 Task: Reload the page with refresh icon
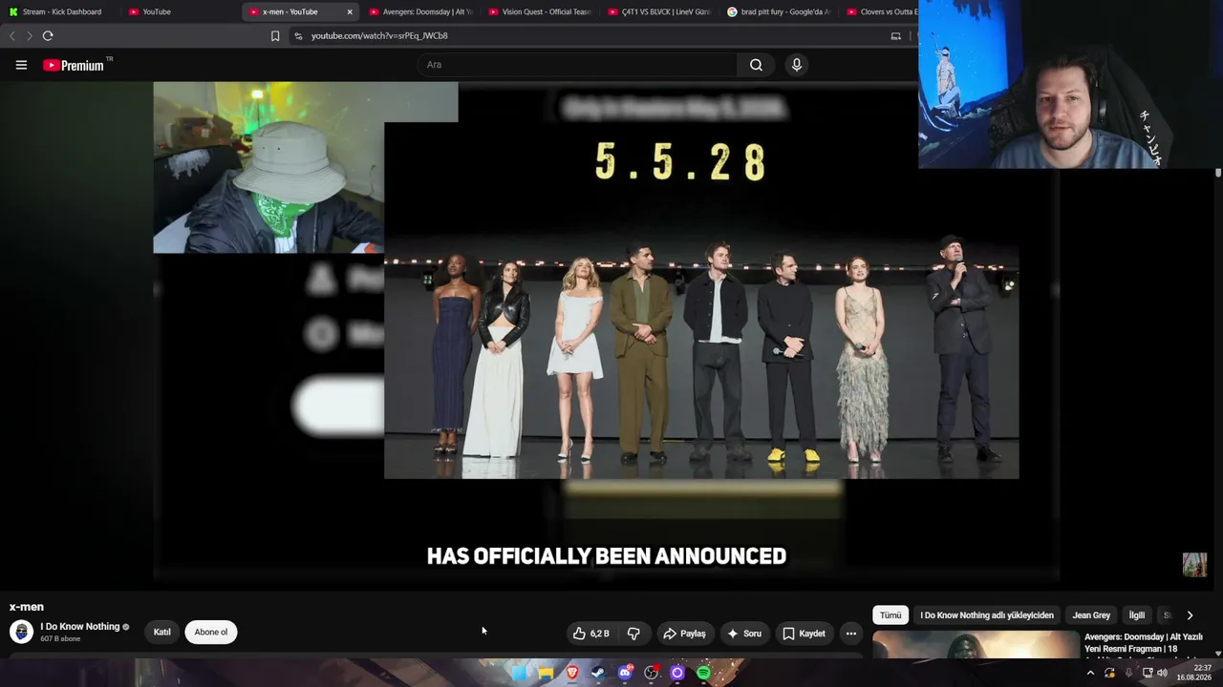[48, 35]
